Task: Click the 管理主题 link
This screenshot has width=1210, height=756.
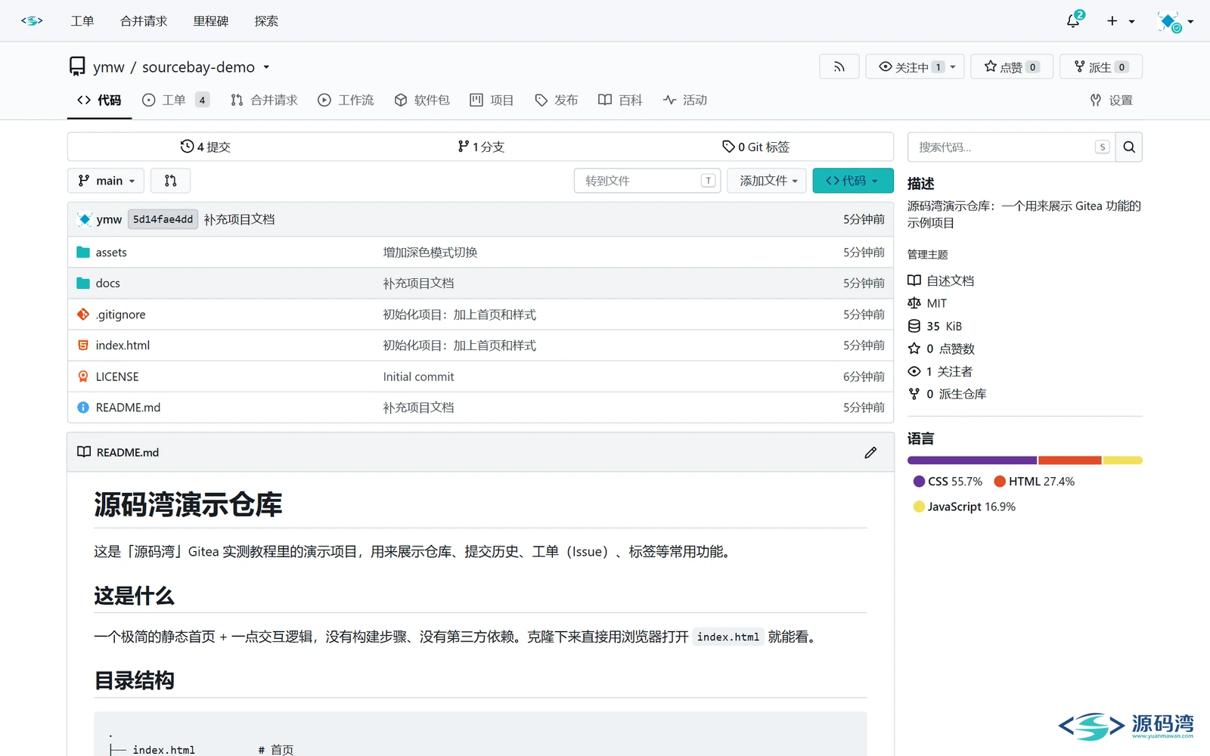Action: point(927,255)
